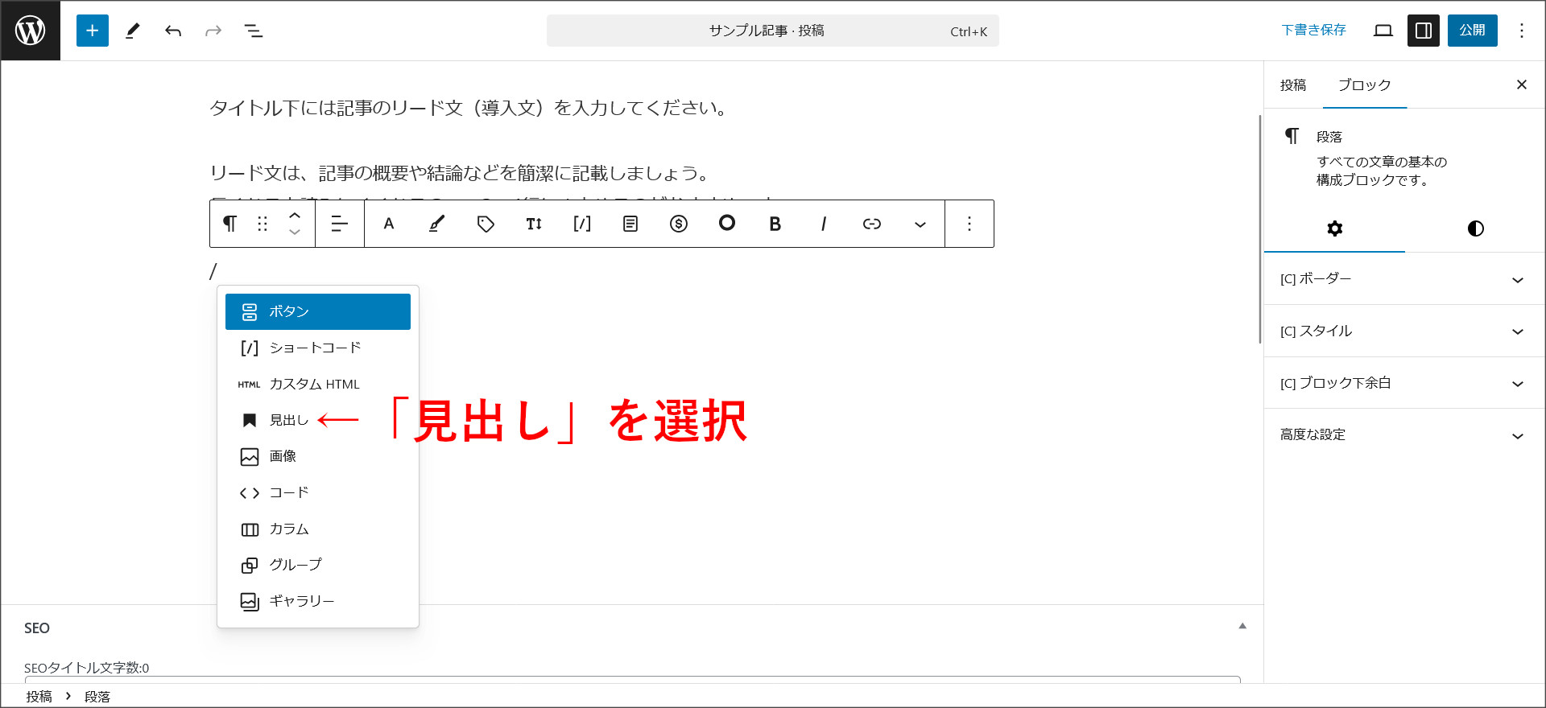Click the undo arrow in top toolbar
The height and width of the screenshot is (708, 1546).
pos(173,31)
